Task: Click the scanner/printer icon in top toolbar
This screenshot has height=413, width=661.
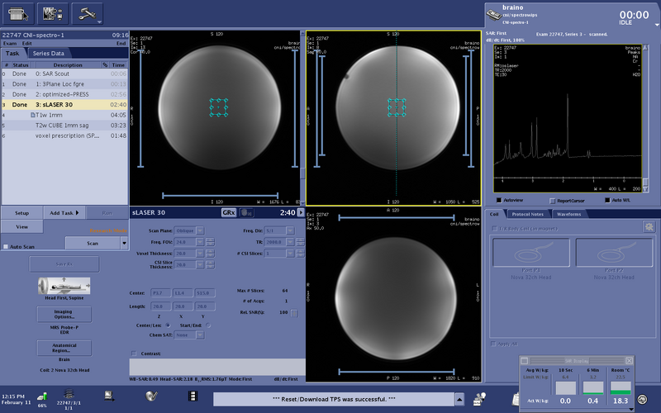Action: pyautogui.click(x=18, y=14)
